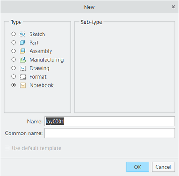The image size is (179, 176).
Task: Select the Part radio button
Action: [13, 42]
